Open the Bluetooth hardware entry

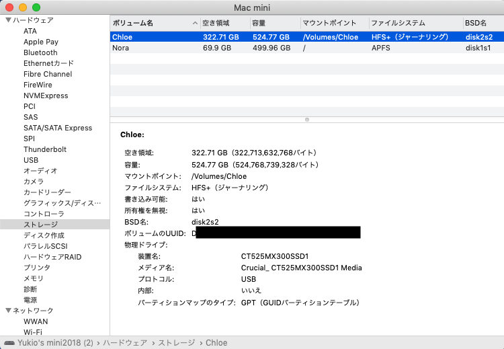40,52
